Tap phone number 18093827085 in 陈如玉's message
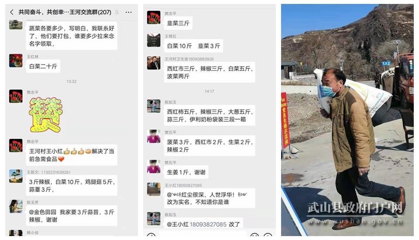 208,224
